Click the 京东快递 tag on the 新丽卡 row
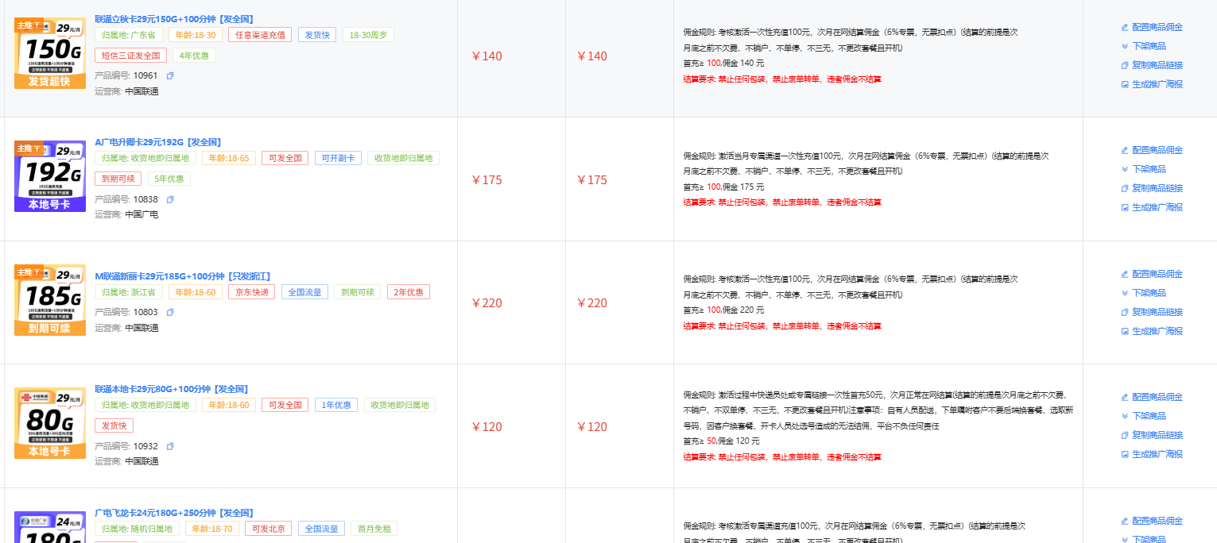This screenshot has width=1217, height=543. pos(250,291)
